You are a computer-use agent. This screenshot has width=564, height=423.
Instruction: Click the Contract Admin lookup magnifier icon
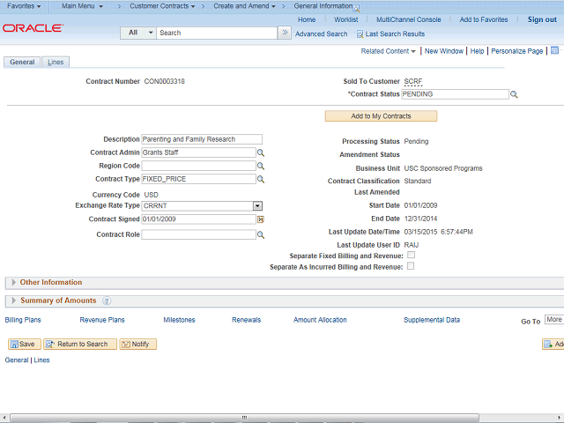261,152
